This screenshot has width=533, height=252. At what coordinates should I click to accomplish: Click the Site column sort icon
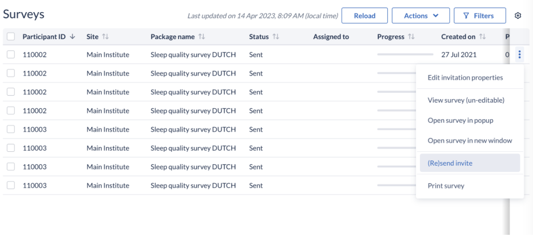tap(106, 37)
